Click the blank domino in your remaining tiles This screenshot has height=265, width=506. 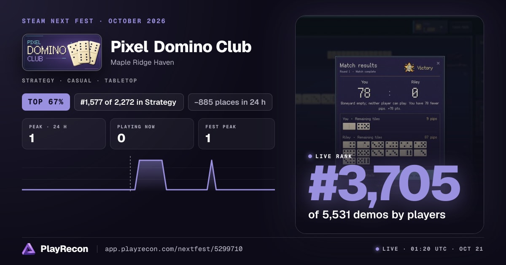349,126
